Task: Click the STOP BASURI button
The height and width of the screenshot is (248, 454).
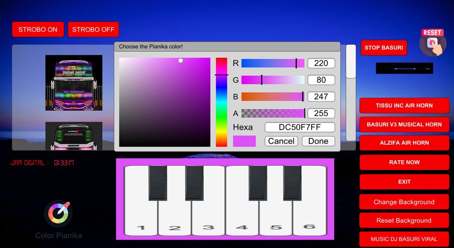Action: coord(384,47)
